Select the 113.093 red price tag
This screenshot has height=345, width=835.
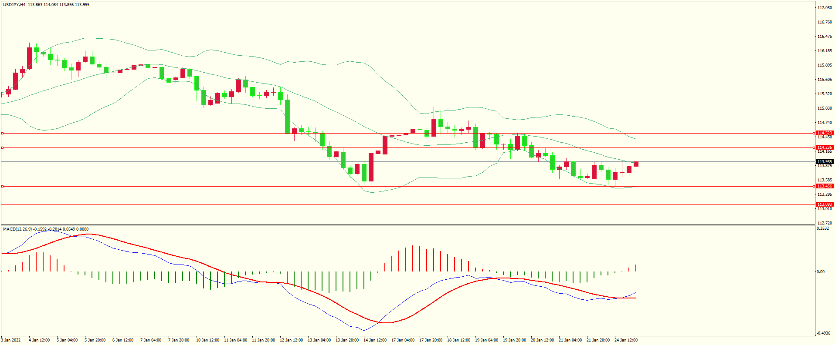coord(824,204)
